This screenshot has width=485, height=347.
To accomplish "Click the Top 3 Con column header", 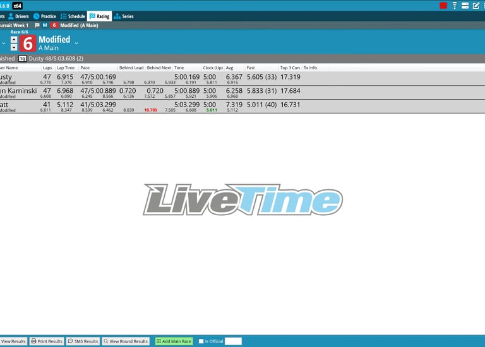I will (290, 68).
